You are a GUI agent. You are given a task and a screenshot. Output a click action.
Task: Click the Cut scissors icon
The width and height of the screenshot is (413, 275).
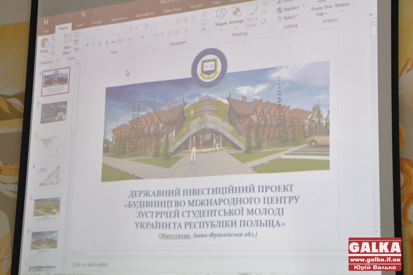point(53,38)
